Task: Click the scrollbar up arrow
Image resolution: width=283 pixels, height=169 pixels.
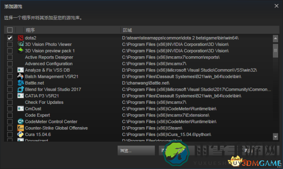Action: (x=275, y=38)
